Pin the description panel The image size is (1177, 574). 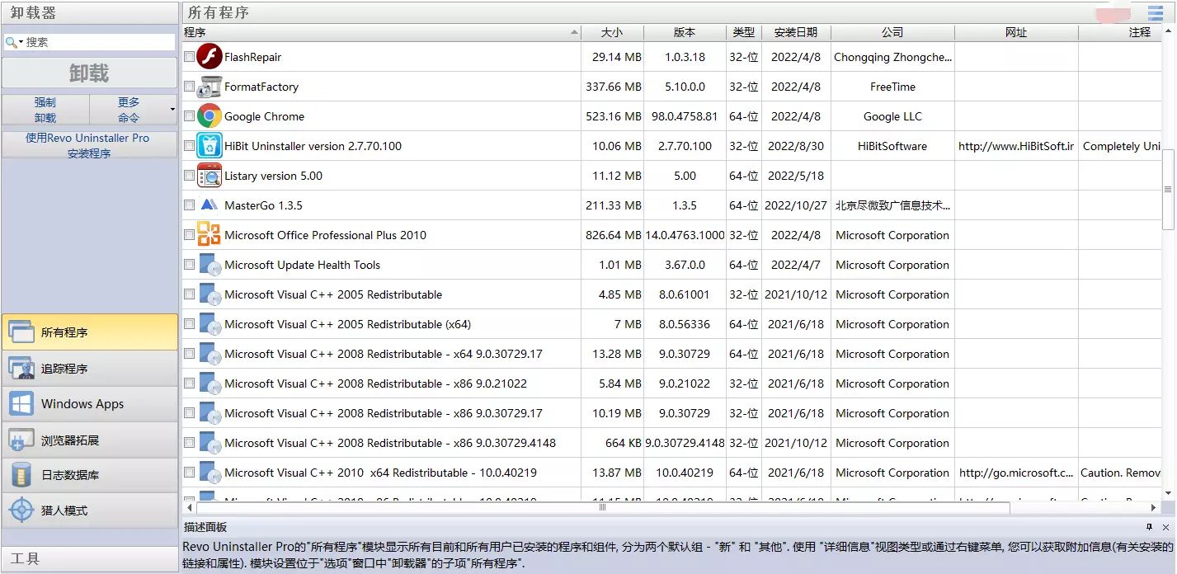[x=1149, y=527]
